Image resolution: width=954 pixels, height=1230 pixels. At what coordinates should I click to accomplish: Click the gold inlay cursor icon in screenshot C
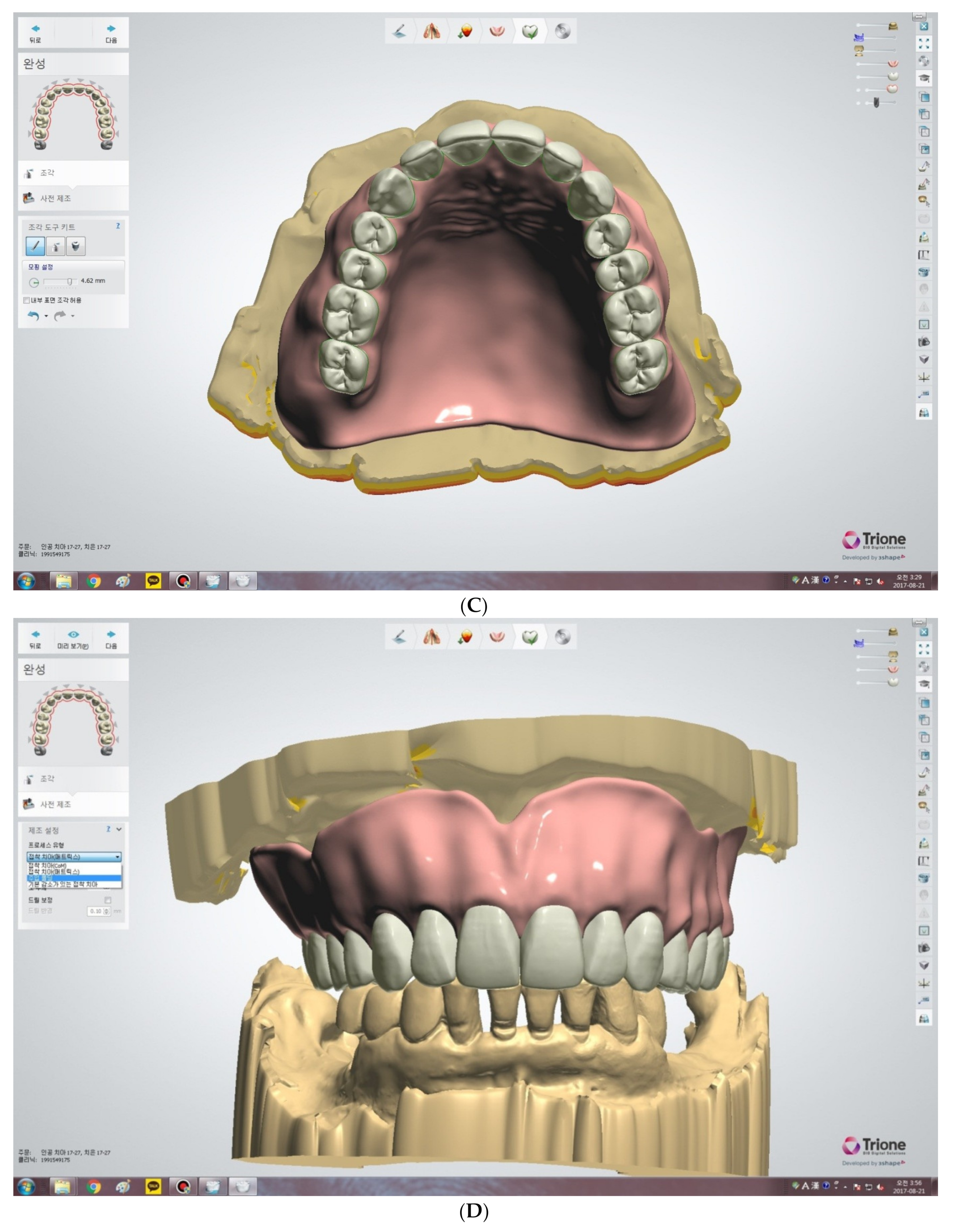pyautogui.click(x=924, y=202)
